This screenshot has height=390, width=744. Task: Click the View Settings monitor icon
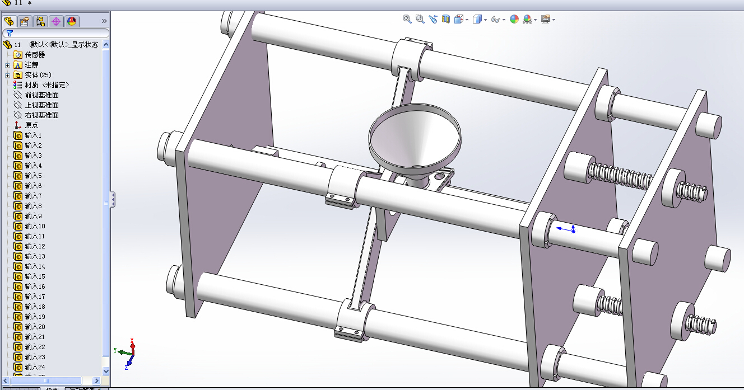click(545, 19)
